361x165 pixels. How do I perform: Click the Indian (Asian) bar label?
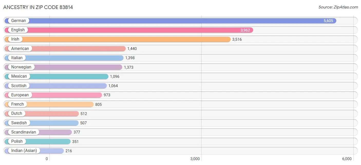[24, 151]
